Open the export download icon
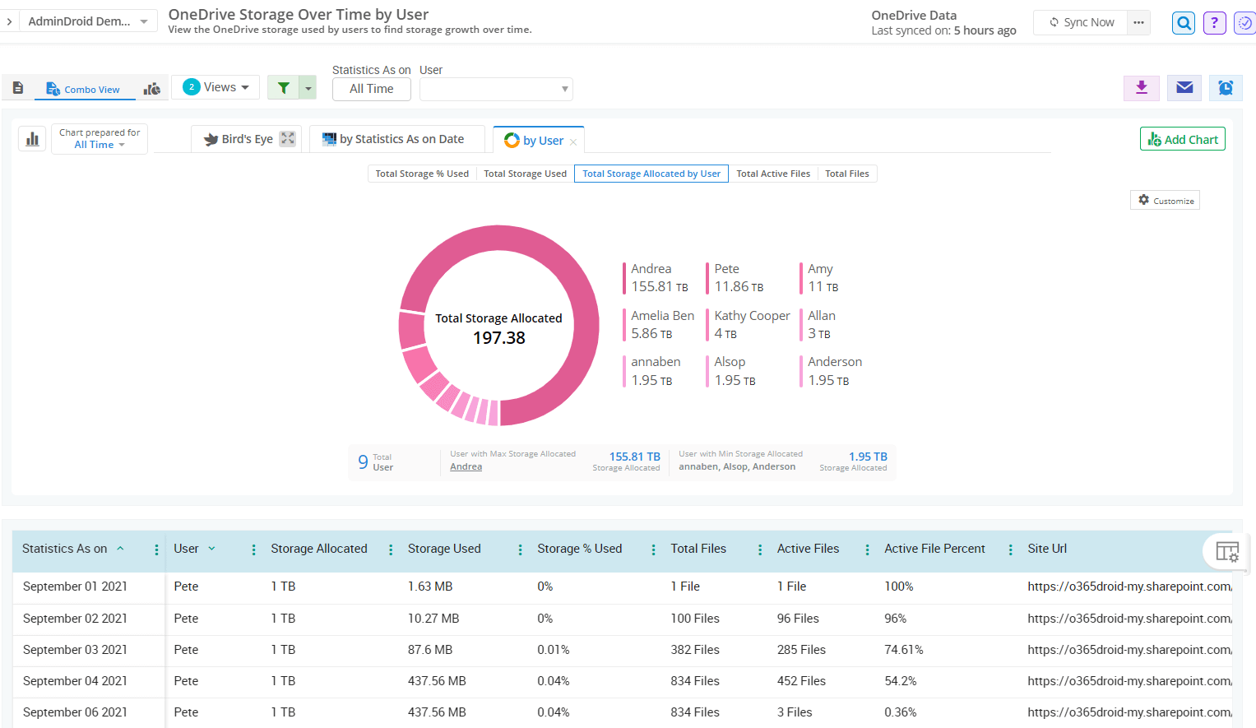 1141,88
